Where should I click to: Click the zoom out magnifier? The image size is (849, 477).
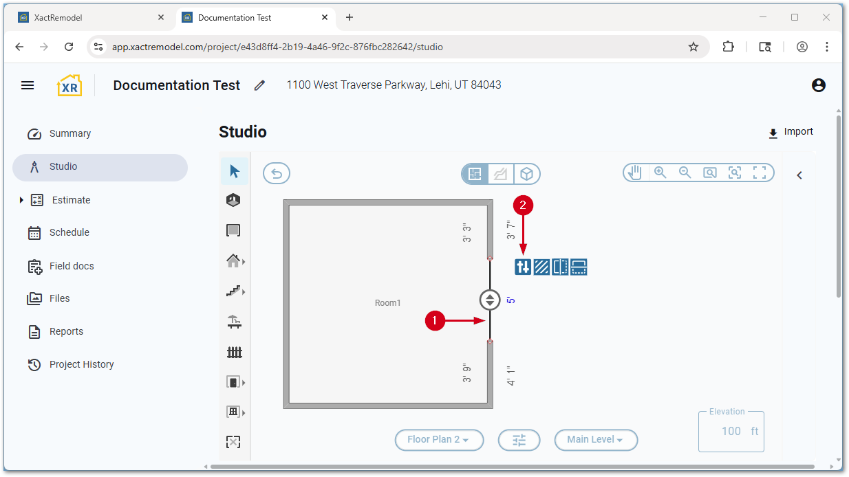pyautogui.click(x=685, y=173)
